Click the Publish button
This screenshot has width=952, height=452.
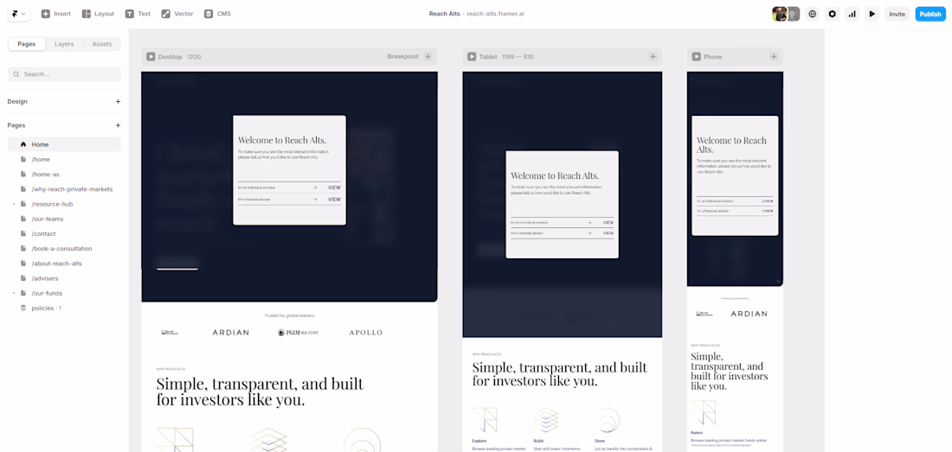click(930, 14)
